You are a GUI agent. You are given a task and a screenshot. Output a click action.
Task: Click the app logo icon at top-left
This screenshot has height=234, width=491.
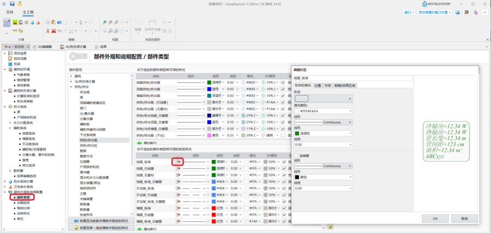(x=3, y=4)
